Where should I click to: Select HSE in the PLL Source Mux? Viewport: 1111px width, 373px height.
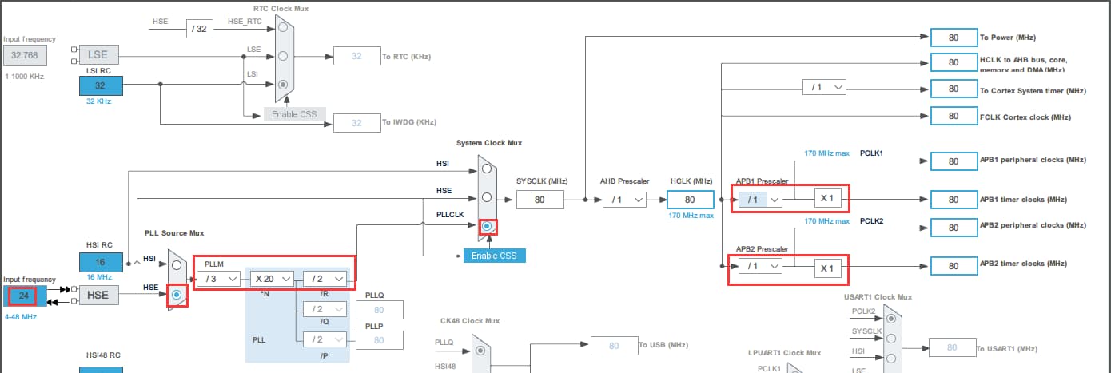pos(177,295)
